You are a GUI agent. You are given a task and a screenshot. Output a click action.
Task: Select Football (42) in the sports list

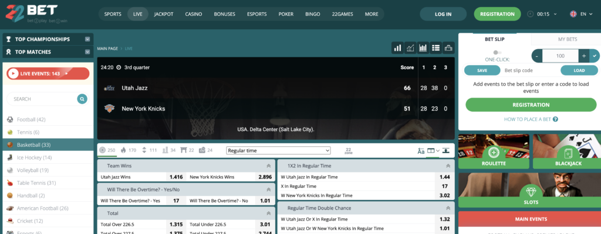tap(48, 119)
